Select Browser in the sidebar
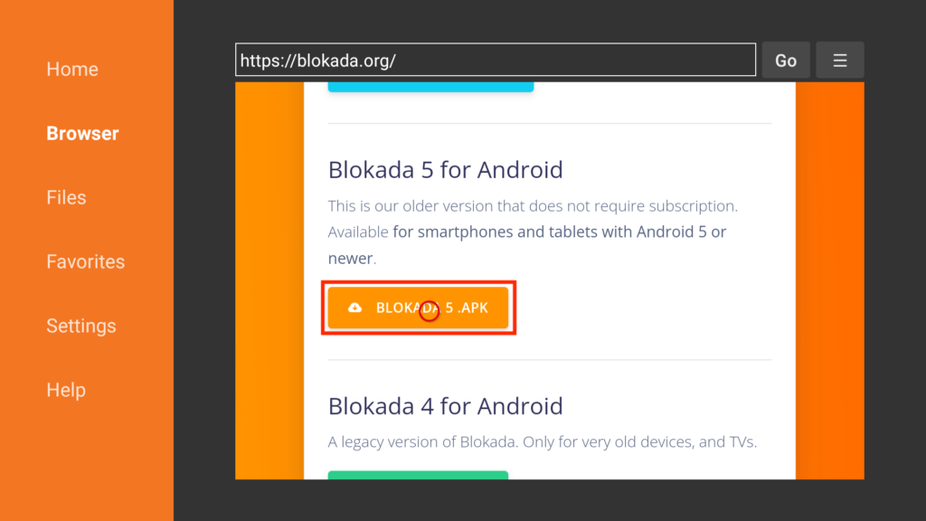Image resolution: width=926 pixels, height=521 pixels. coord(82,133)
